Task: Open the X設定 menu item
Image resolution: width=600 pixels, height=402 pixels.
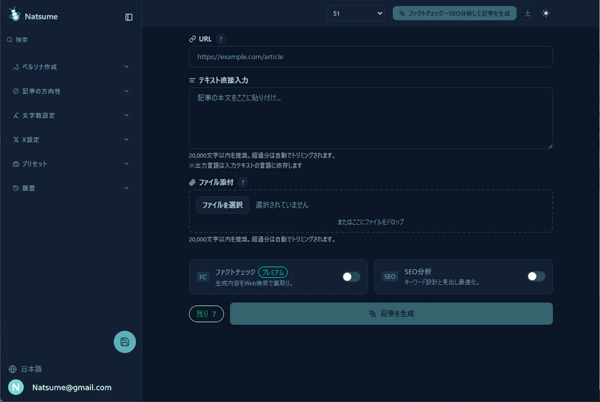Action: click(71, 140)
